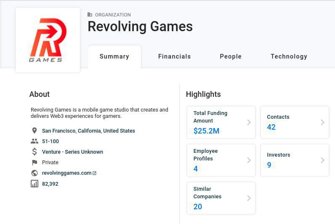Open the revolvinggames.com website link
The width and height of the screenshot is (335, 224).
click(66, 173)
